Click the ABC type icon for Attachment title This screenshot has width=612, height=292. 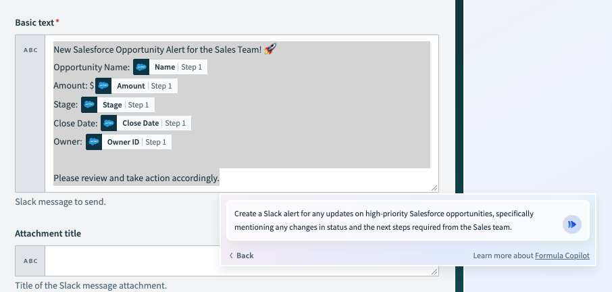coord(30,261)
